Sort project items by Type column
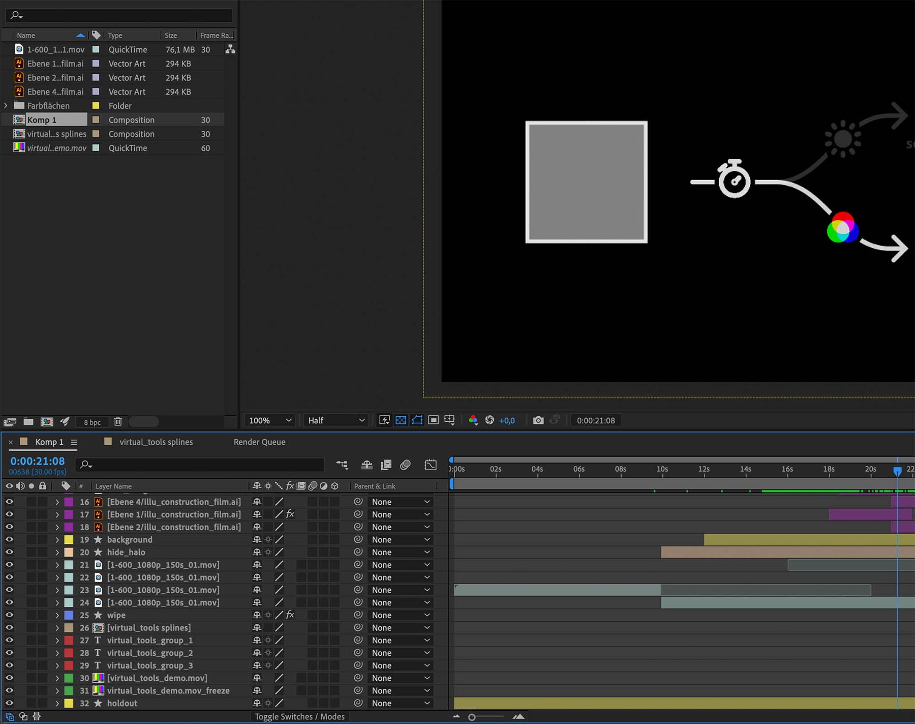 click(x=115, y=35)
